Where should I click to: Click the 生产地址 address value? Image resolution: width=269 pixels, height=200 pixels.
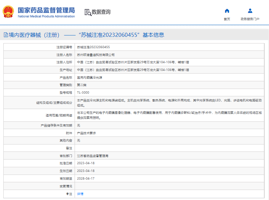click(133, 70)
